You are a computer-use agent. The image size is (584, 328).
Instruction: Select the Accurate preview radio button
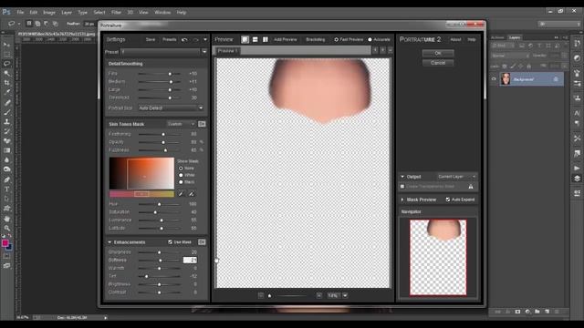[370, 39]
